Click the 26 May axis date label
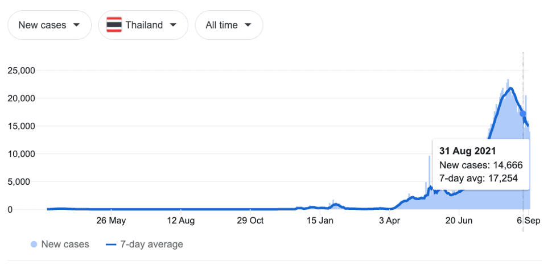 point(111,221)
